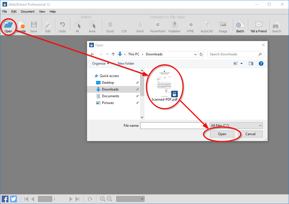The width and height of the screenshot is (289, 204).
Task: Open the view options dropdown arrow
Action: (241, 64)
